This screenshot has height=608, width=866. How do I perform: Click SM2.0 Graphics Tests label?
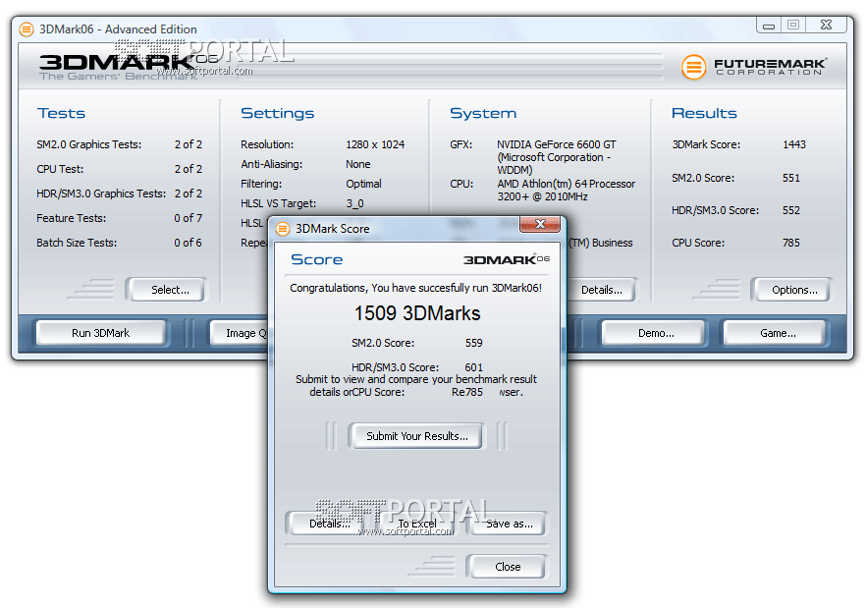[89, 144]
